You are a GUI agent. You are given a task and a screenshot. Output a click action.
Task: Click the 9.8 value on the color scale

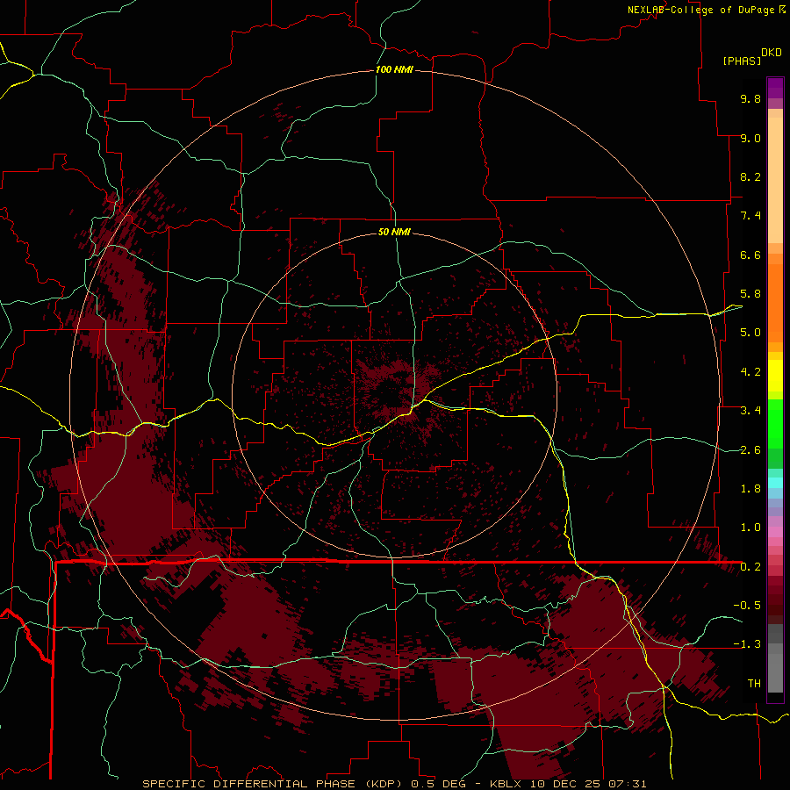click(x=750, y=98)
